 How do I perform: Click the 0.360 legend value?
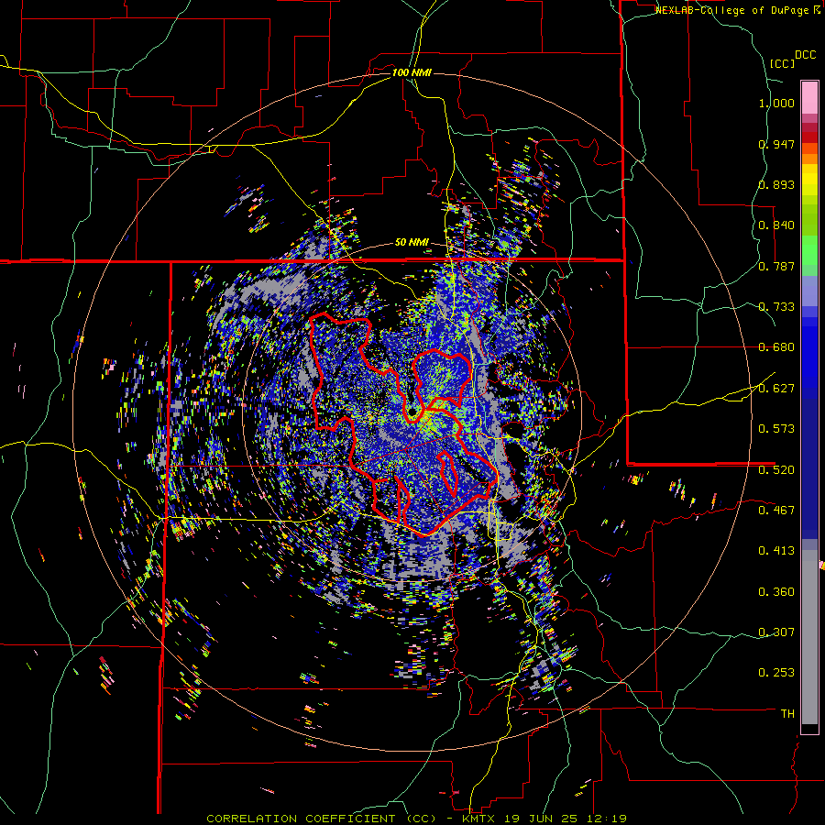click(776, 592)
